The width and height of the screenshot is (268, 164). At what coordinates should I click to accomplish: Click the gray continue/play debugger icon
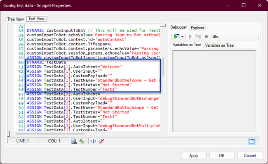pyautogui.click(x=190, y=36)
